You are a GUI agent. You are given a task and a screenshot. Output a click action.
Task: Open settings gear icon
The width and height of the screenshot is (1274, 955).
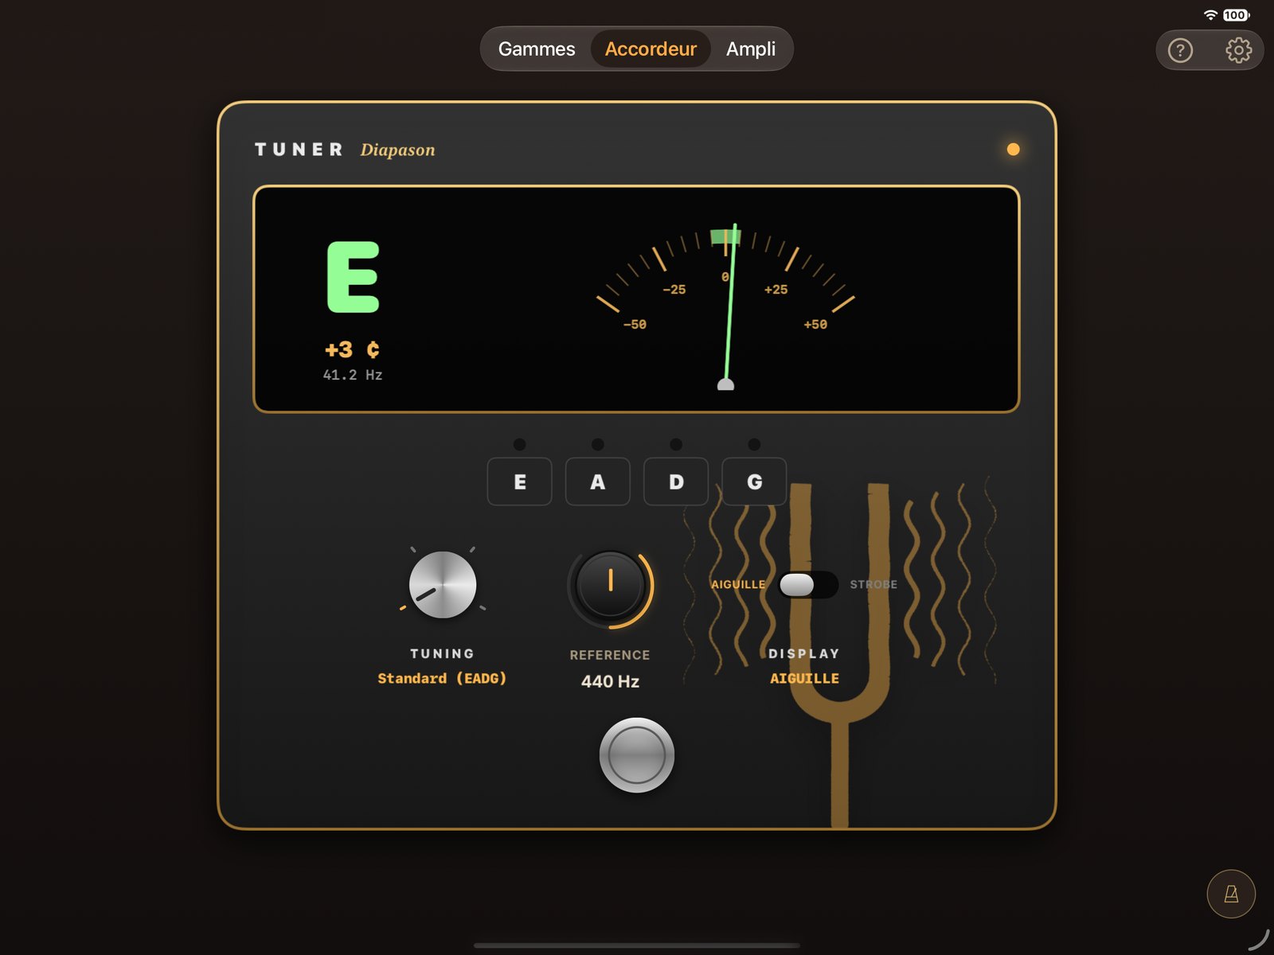[x=1238, y=50]
